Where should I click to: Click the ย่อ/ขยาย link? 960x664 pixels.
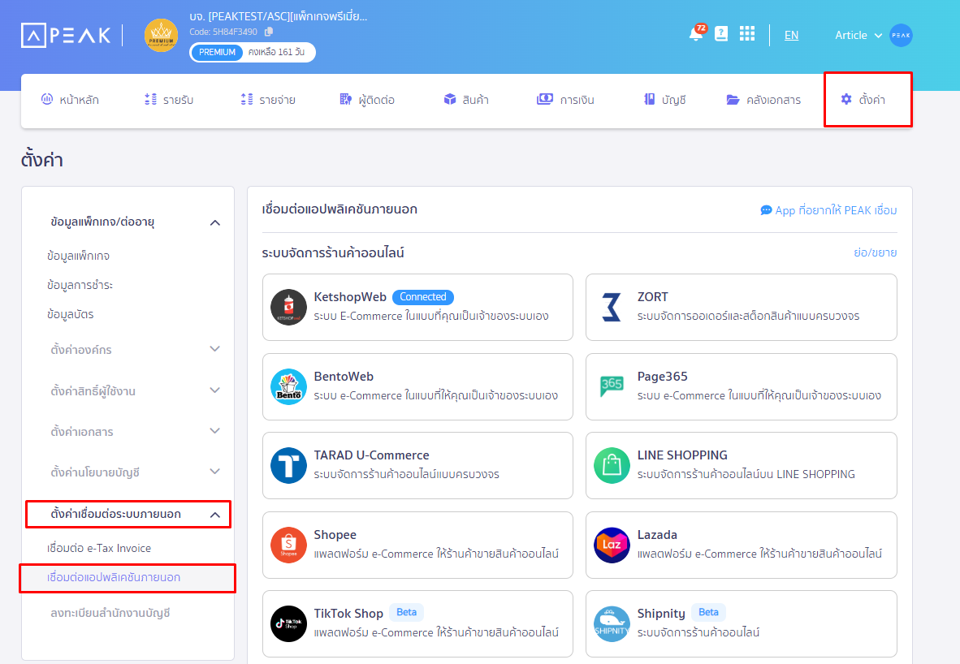(x=875, y=252)
